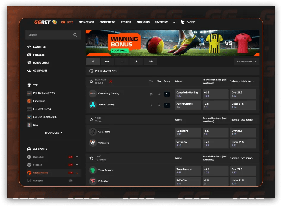Bet on Complexity Gaming winner 2.32
282x207 pixels.
(188, 94)
